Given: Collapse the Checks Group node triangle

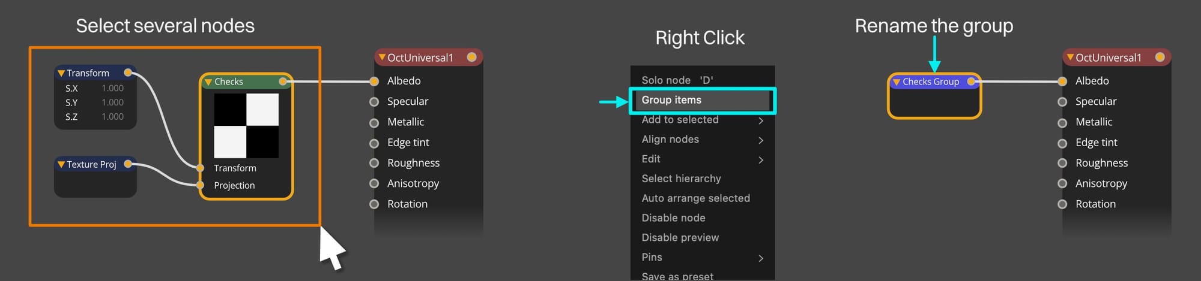Looking at the screenshot, I should (x=897, y=82).
